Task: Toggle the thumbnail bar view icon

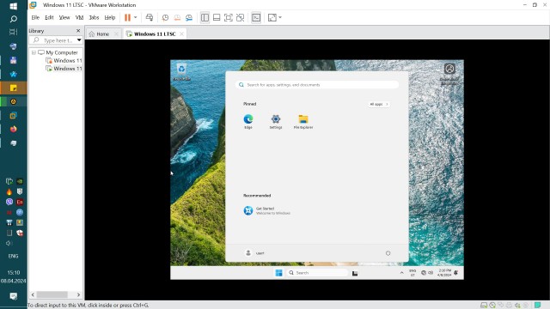Action: point(217,17)
